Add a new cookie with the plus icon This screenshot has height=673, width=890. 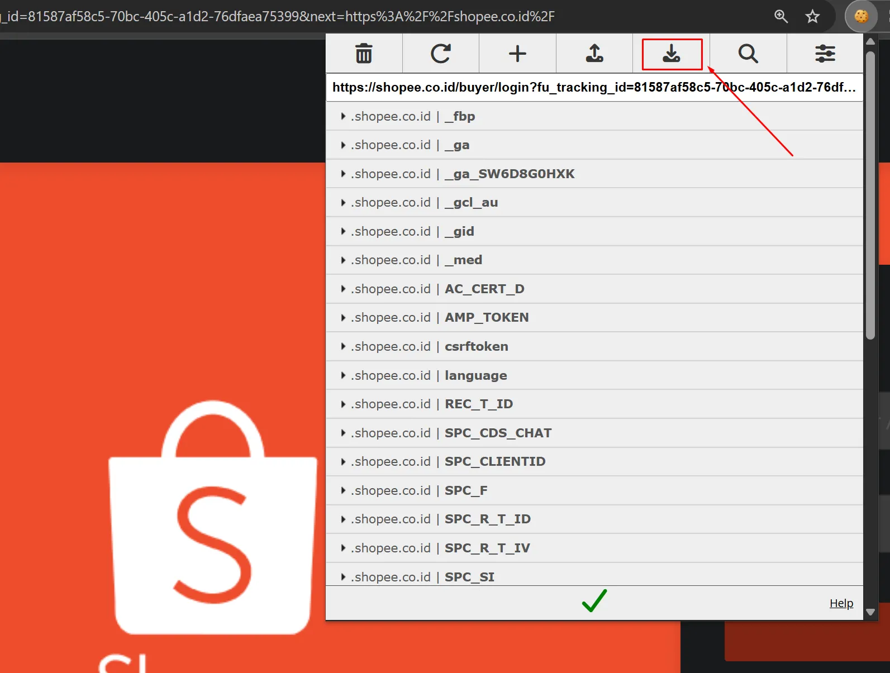coord(517,54)
